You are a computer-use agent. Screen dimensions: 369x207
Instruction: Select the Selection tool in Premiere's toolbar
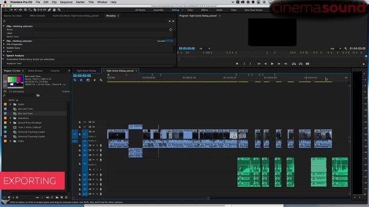[6, 10]
